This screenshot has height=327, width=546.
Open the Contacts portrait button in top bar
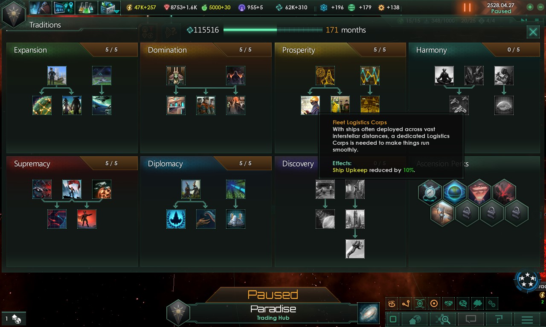pyautogui.click(x=41, y=7)
